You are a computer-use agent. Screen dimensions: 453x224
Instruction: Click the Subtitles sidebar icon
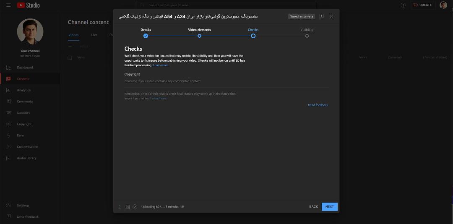point(8,113)
